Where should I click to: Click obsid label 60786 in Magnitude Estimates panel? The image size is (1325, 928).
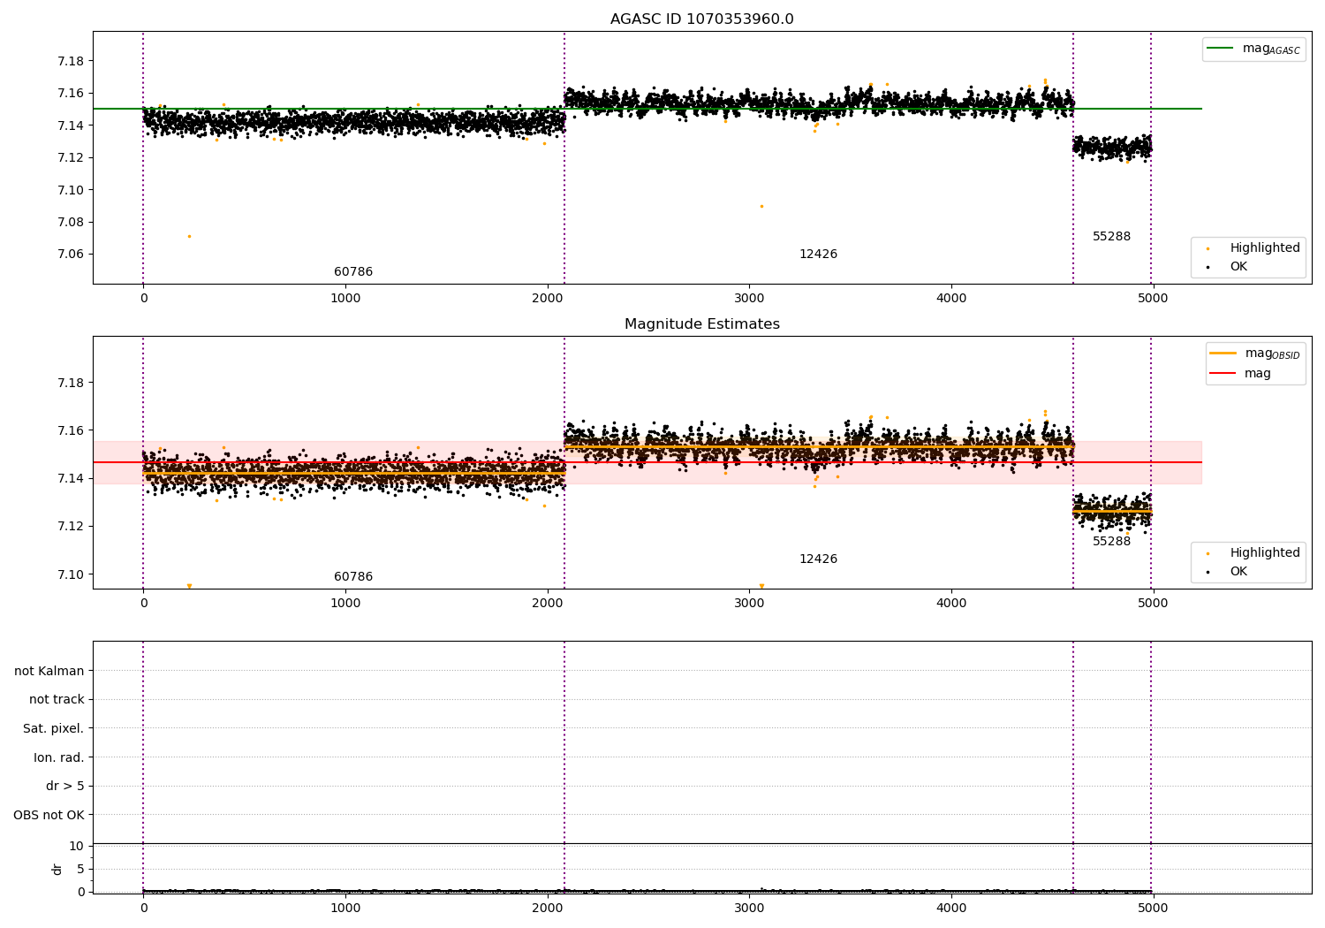point(353,577)
